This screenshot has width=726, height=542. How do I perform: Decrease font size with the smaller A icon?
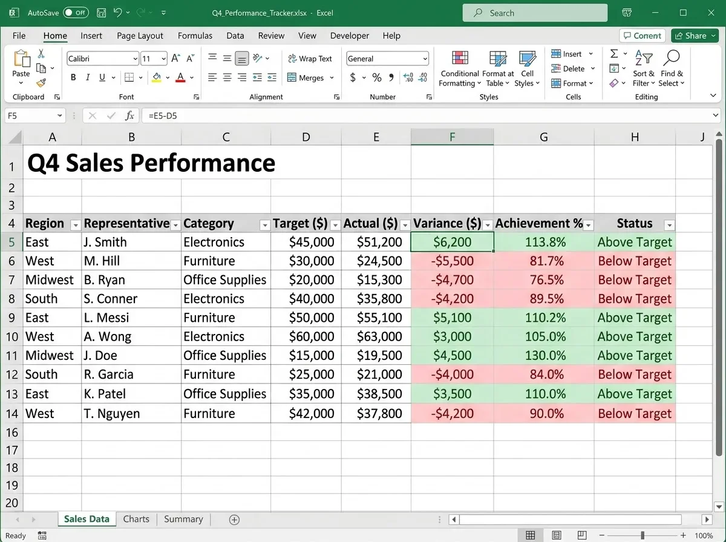click(x=190, y=59)
